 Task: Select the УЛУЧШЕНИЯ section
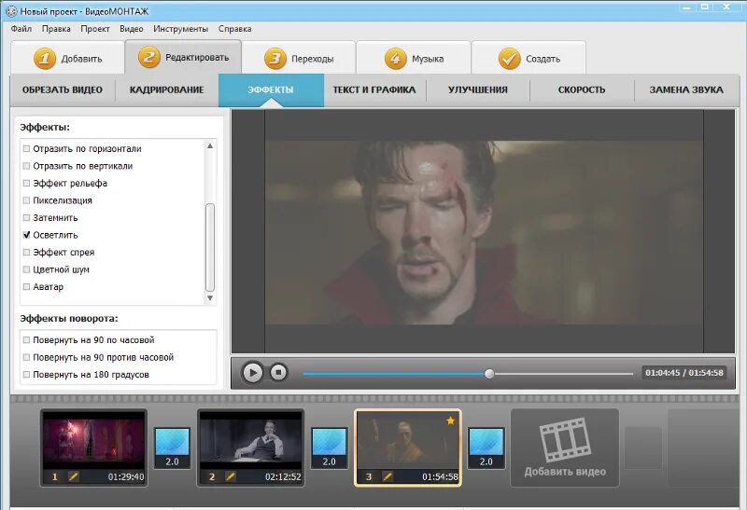point(478,90)
